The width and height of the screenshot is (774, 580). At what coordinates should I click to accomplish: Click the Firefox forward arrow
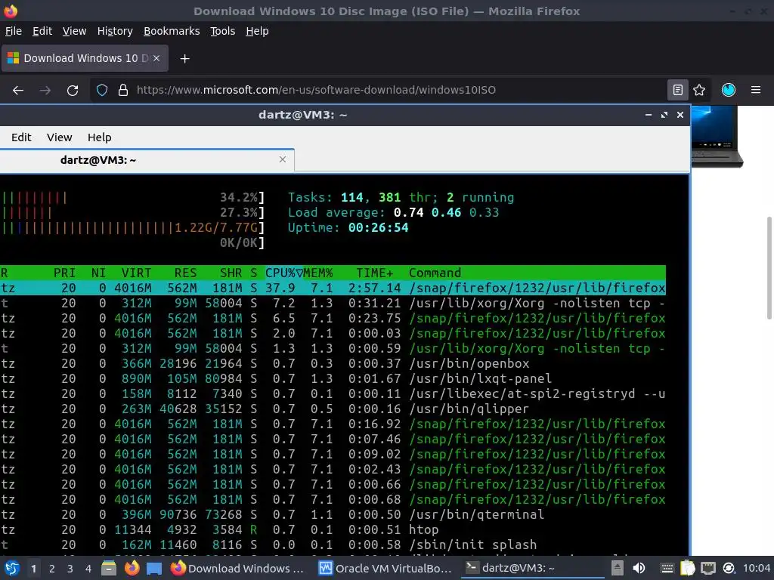45,91
